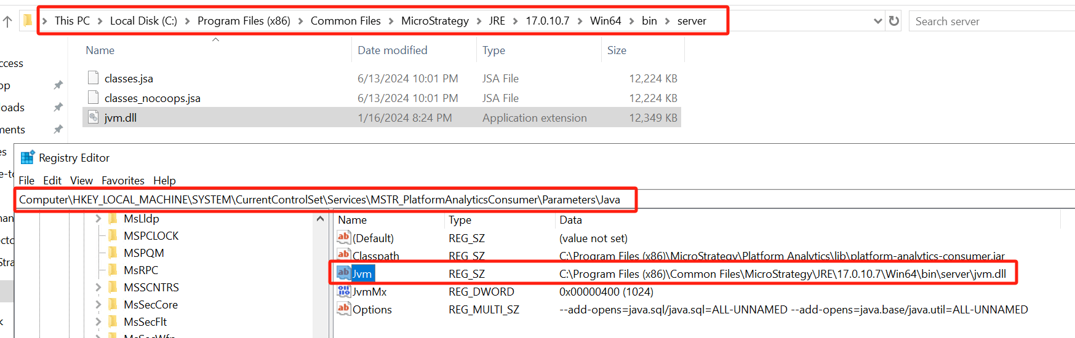Viewport: 1075px width, 338px height.
Task: Open address bar history dropdown
Action: (x=878, y=21)
